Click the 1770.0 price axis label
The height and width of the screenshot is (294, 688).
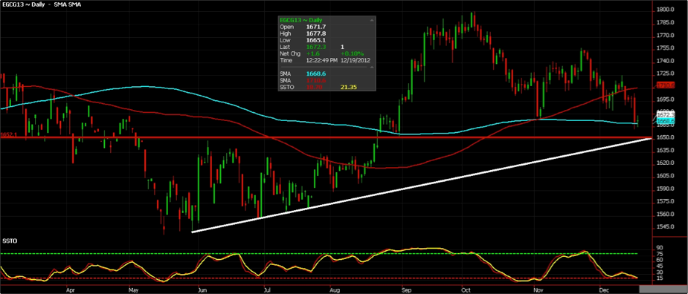pos(666,36)
